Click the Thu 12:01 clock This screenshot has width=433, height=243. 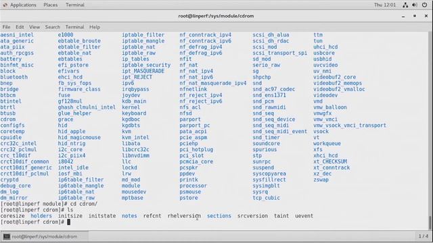pos(385,5)
